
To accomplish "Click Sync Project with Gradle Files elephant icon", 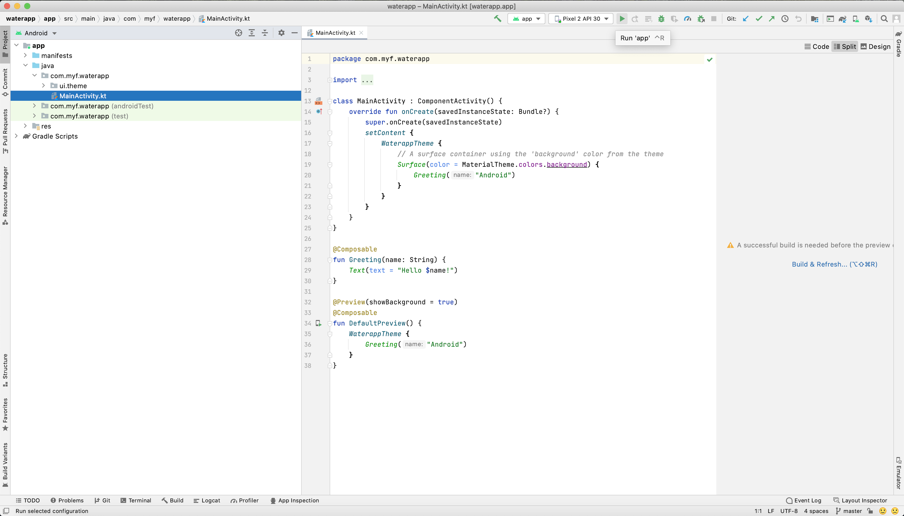I will [x=842, y=18].
